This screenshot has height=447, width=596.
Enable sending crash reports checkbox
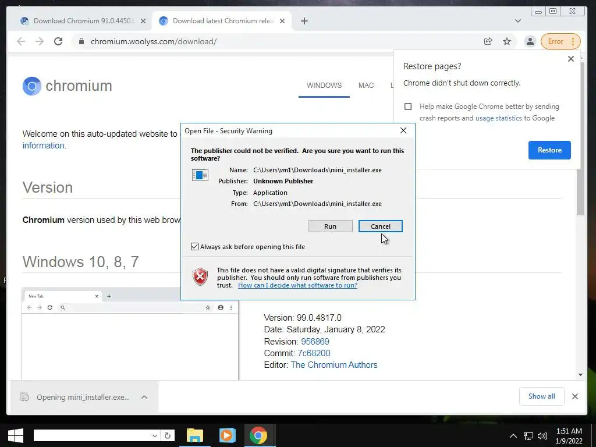coord(408,107)
